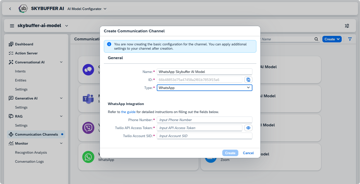Open the Create split button in the toolbar
360x184 pixels.
[332, 39]
